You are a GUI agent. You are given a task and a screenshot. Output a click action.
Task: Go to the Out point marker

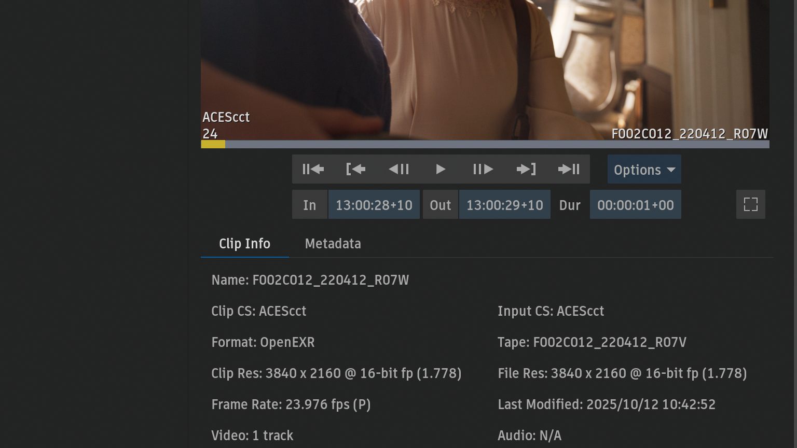click(x=526, y=169)
